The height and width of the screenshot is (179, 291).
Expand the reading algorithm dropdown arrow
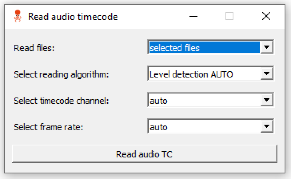click(x=267, y=74)
